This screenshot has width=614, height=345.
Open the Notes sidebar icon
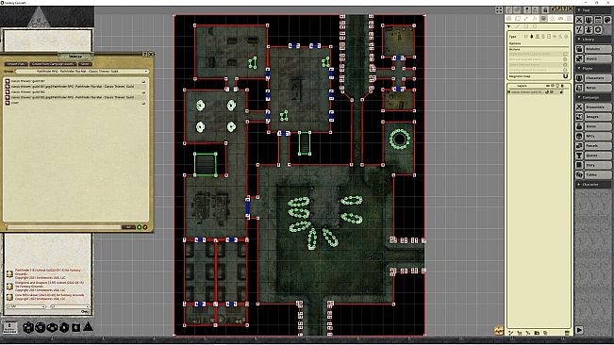tap(579, 88)
